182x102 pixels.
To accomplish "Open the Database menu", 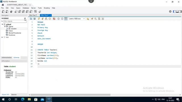I will pos(26,8).
